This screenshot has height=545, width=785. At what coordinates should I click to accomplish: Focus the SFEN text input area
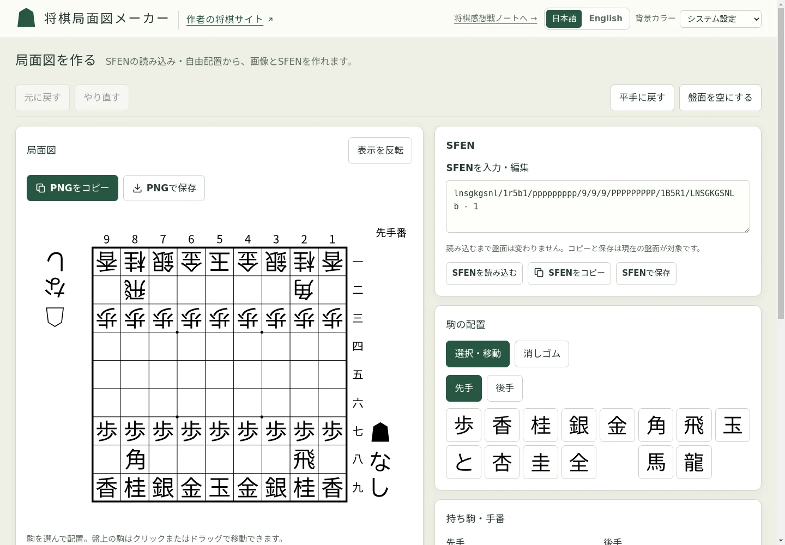pos(598,207)
